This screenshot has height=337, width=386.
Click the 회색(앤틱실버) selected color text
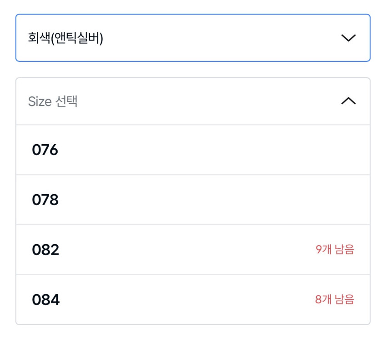pyautogui.click(x=65, y=39)
